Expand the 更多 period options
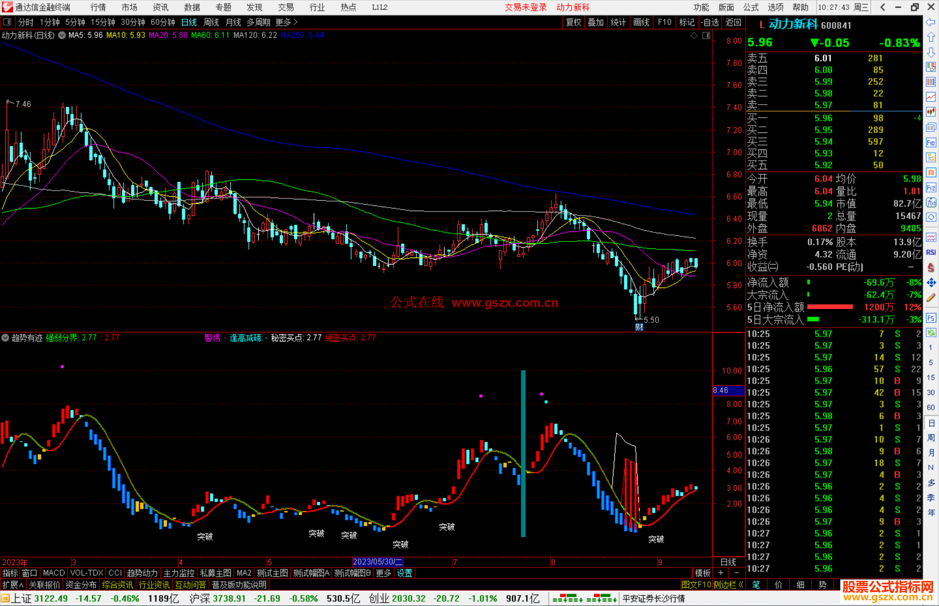 286,22
